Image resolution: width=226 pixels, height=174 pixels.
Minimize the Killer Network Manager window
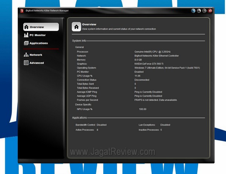coord(199,11)
